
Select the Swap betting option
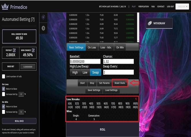tap(95, 72)
